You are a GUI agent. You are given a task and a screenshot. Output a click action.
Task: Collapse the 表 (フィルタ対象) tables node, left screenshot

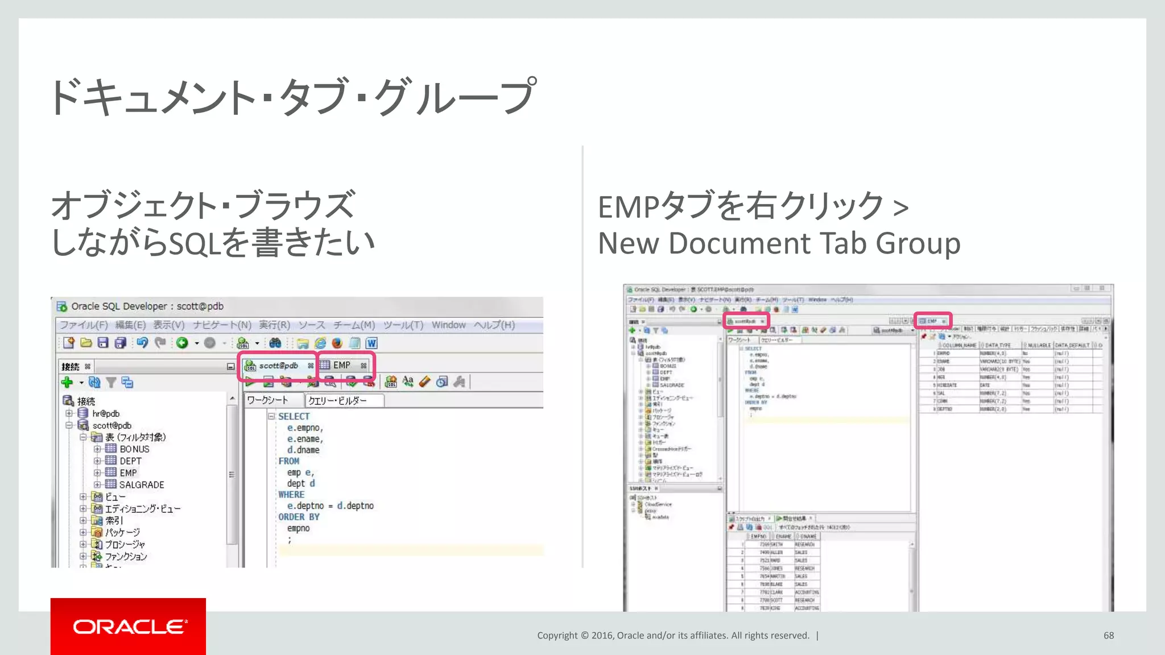pyautogui.click(x=83, y=437)
